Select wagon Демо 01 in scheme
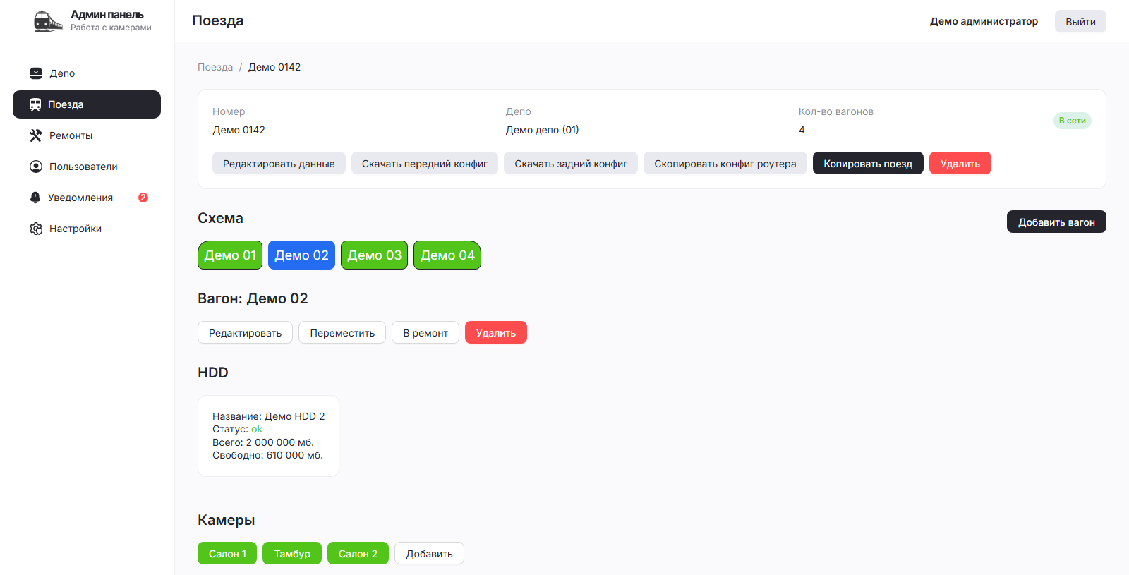1129x575 pixels. (x=230, y=255)
